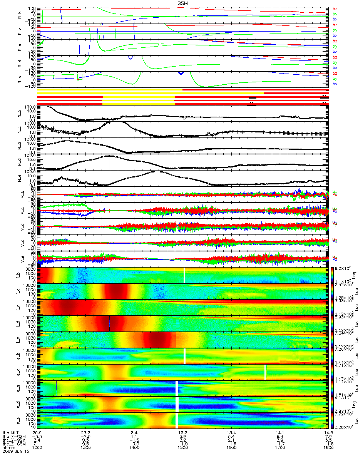
Task: Click the green by legend of B_c panel
Action: pyautogui.click(x=335, y=30)
